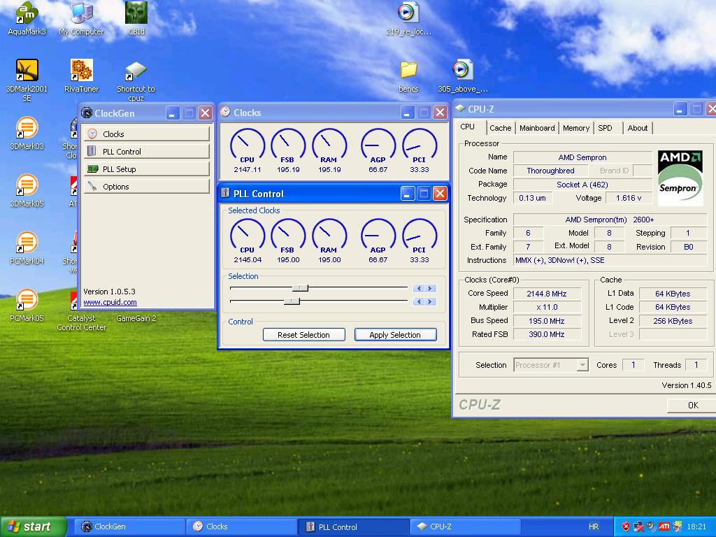The height and width of the screenshot is (537, 716).
Task: Switch to the Mainboard tab in CPU-Z
Action: tap(537, 129)
